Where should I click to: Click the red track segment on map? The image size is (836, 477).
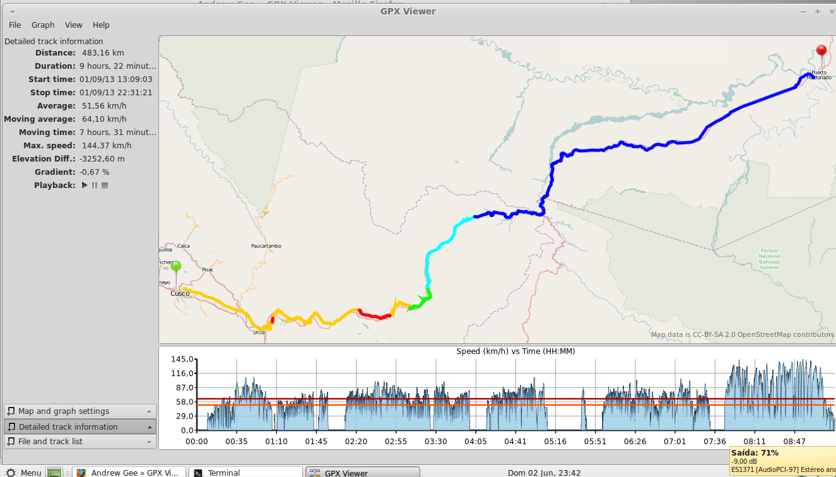[x=375, y=315]
